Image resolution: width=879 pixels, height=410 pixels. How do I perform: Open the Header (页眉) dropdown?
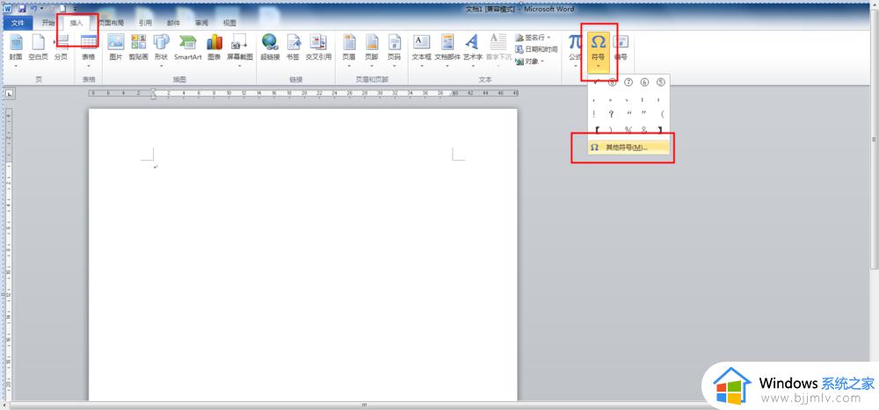349,49
